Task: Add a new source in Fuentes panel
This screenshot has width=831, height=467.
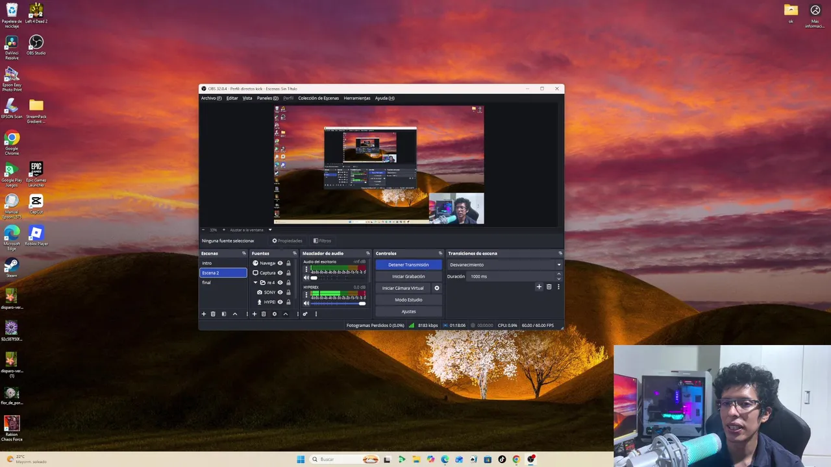Action: point(254,314)
